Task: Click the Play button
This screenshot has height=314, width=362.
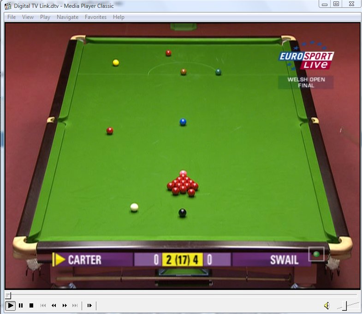Action: [x=11, y=305]
